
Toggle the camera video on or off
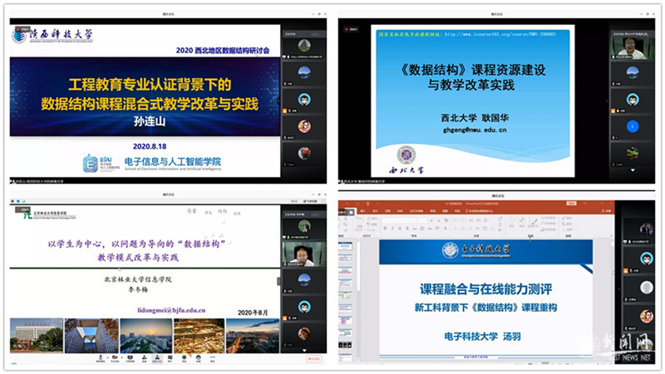tap(116, 359)
